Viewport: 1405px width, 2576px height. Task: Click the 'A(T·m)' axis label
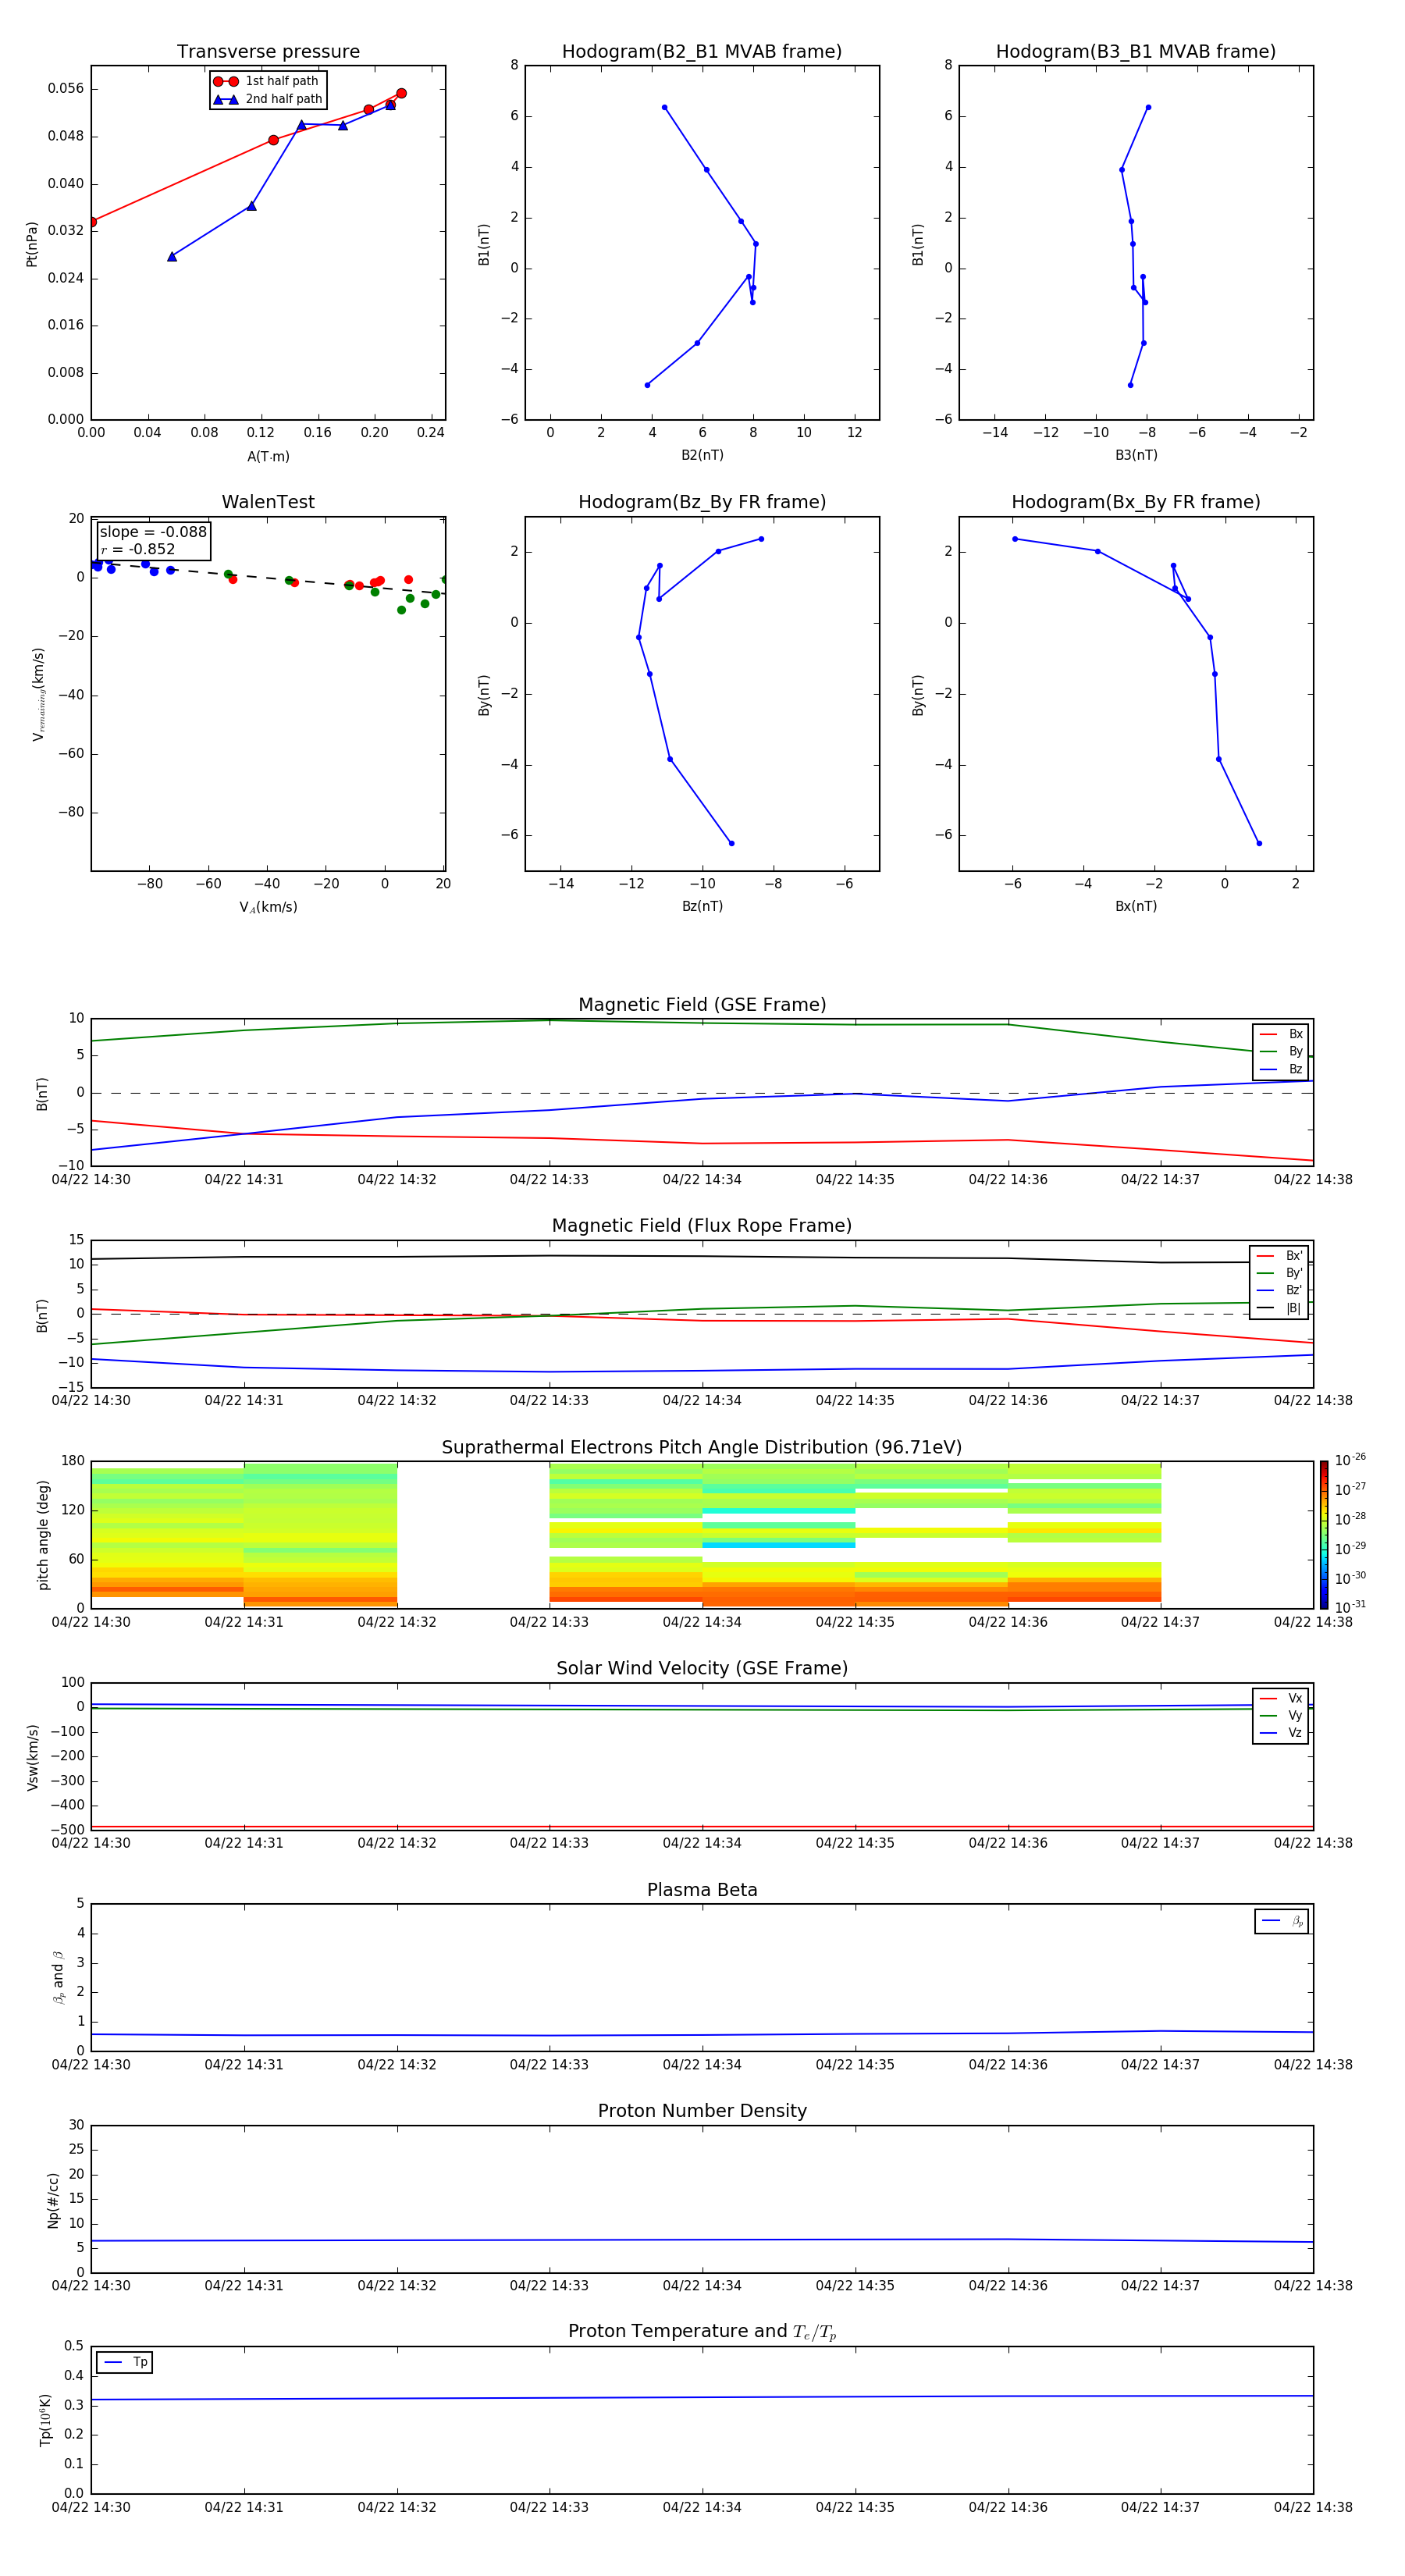pos(268,457)
